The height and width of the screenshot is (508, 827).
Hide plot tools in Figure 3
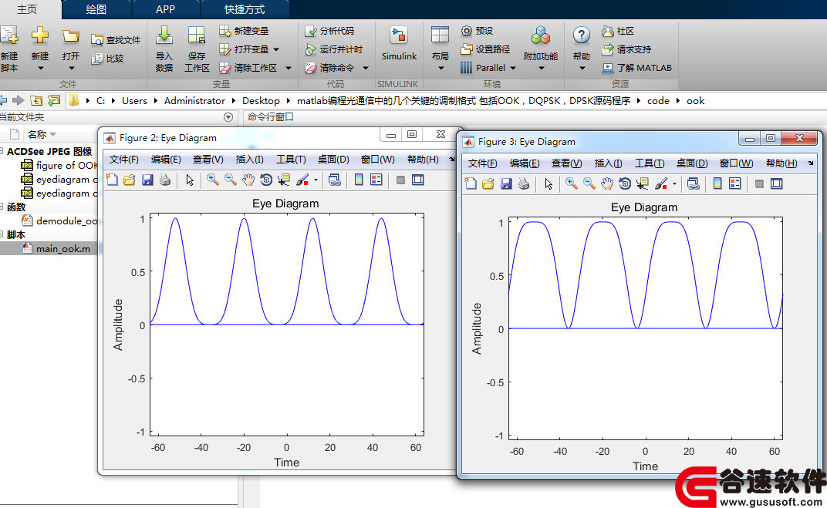(759, 184)
